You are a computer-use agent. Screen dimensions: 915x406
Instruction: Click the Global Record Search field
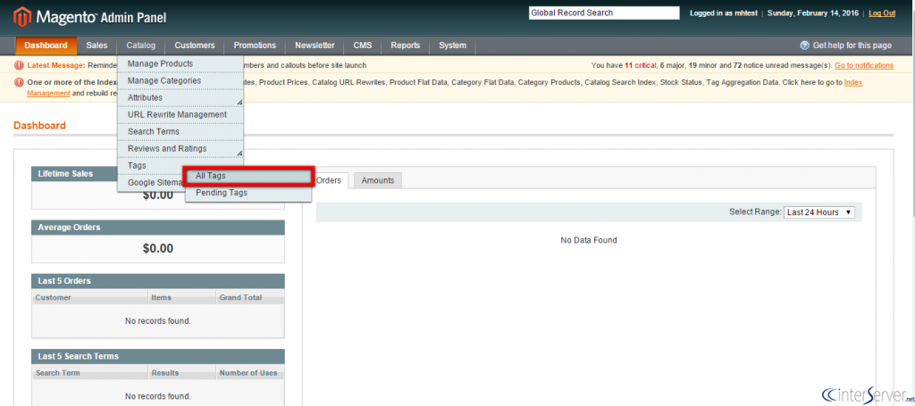[x=604, y=12]
